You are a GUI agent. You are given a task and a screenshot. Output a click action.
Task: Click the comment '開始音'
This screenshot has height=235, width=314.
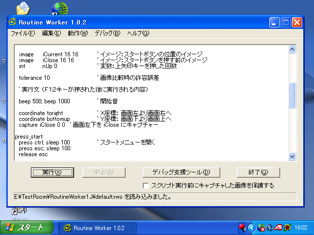coord(109,101)
